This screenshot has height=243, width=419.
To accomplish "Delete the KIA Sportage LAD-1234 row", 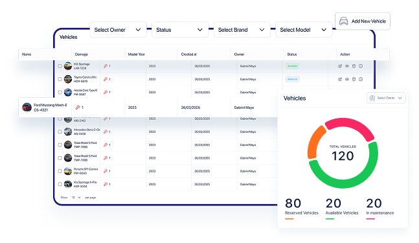I will (x=354, y=66).
